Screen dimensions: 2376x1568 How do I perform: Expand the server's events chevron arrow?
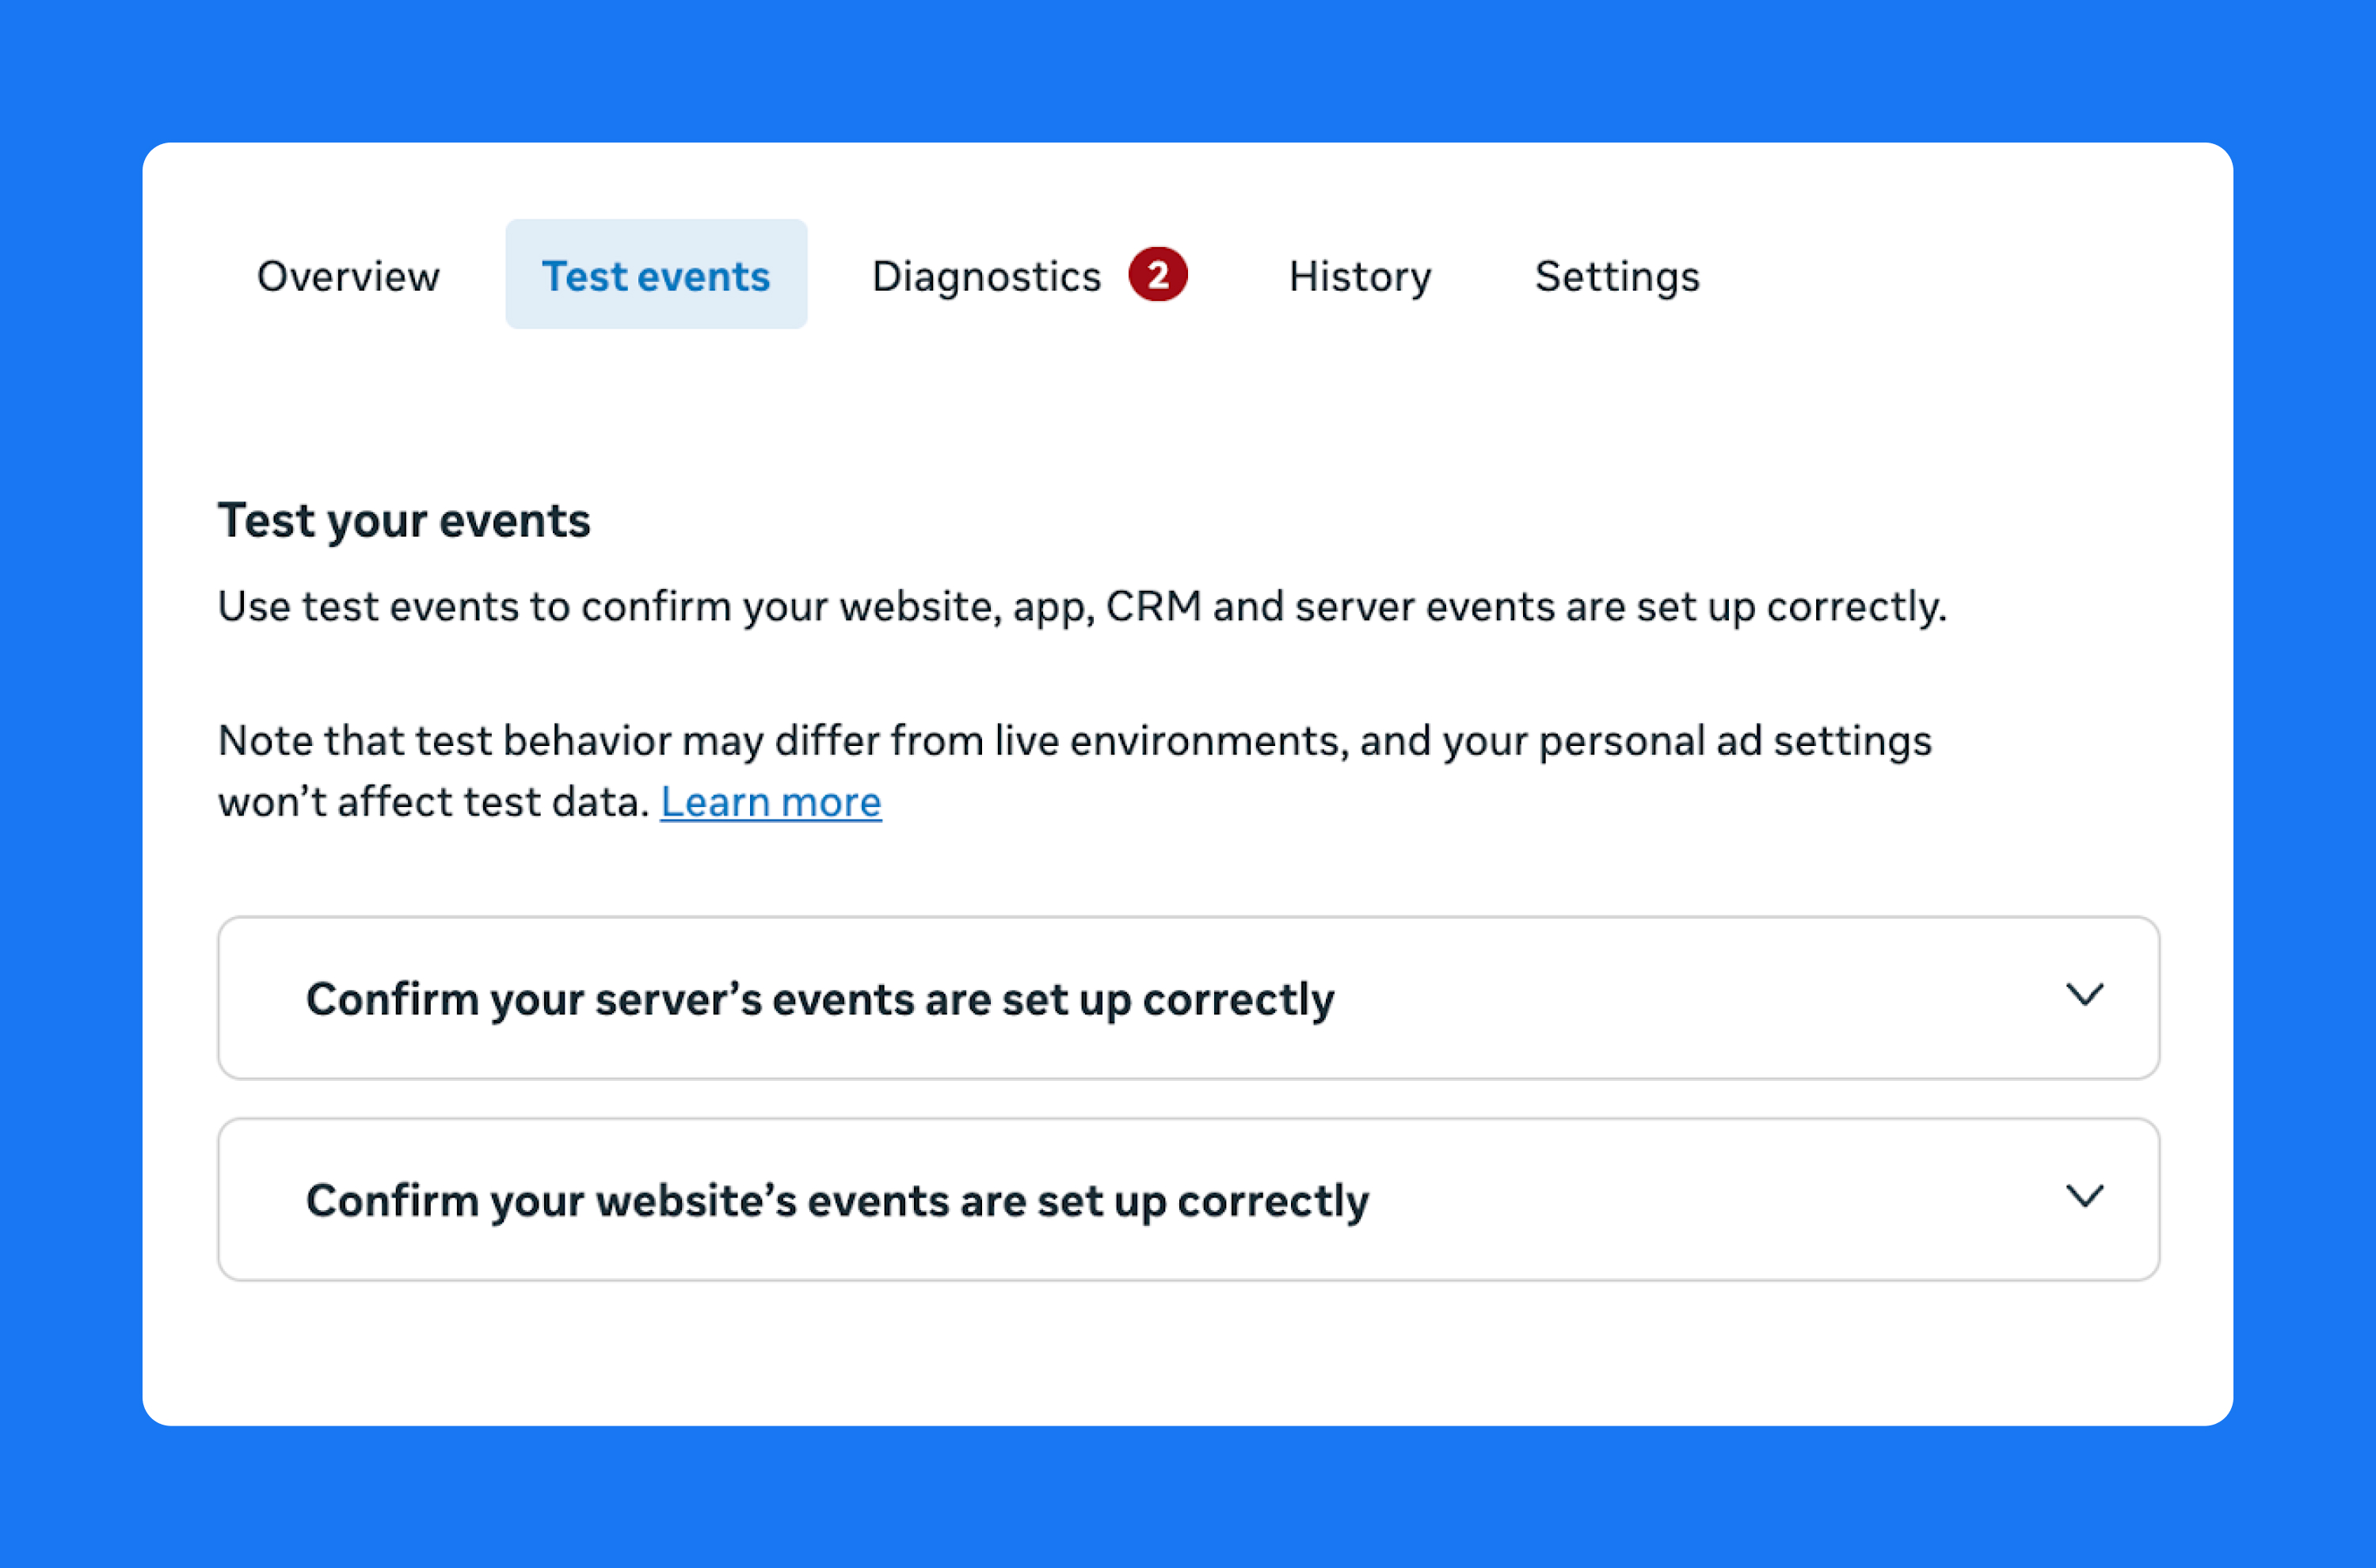2085,995
